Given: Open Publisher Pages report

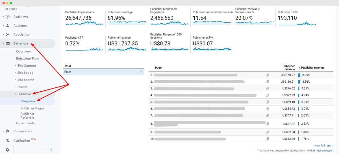Looking at the screenshot, I should click(x=32, y=108).
